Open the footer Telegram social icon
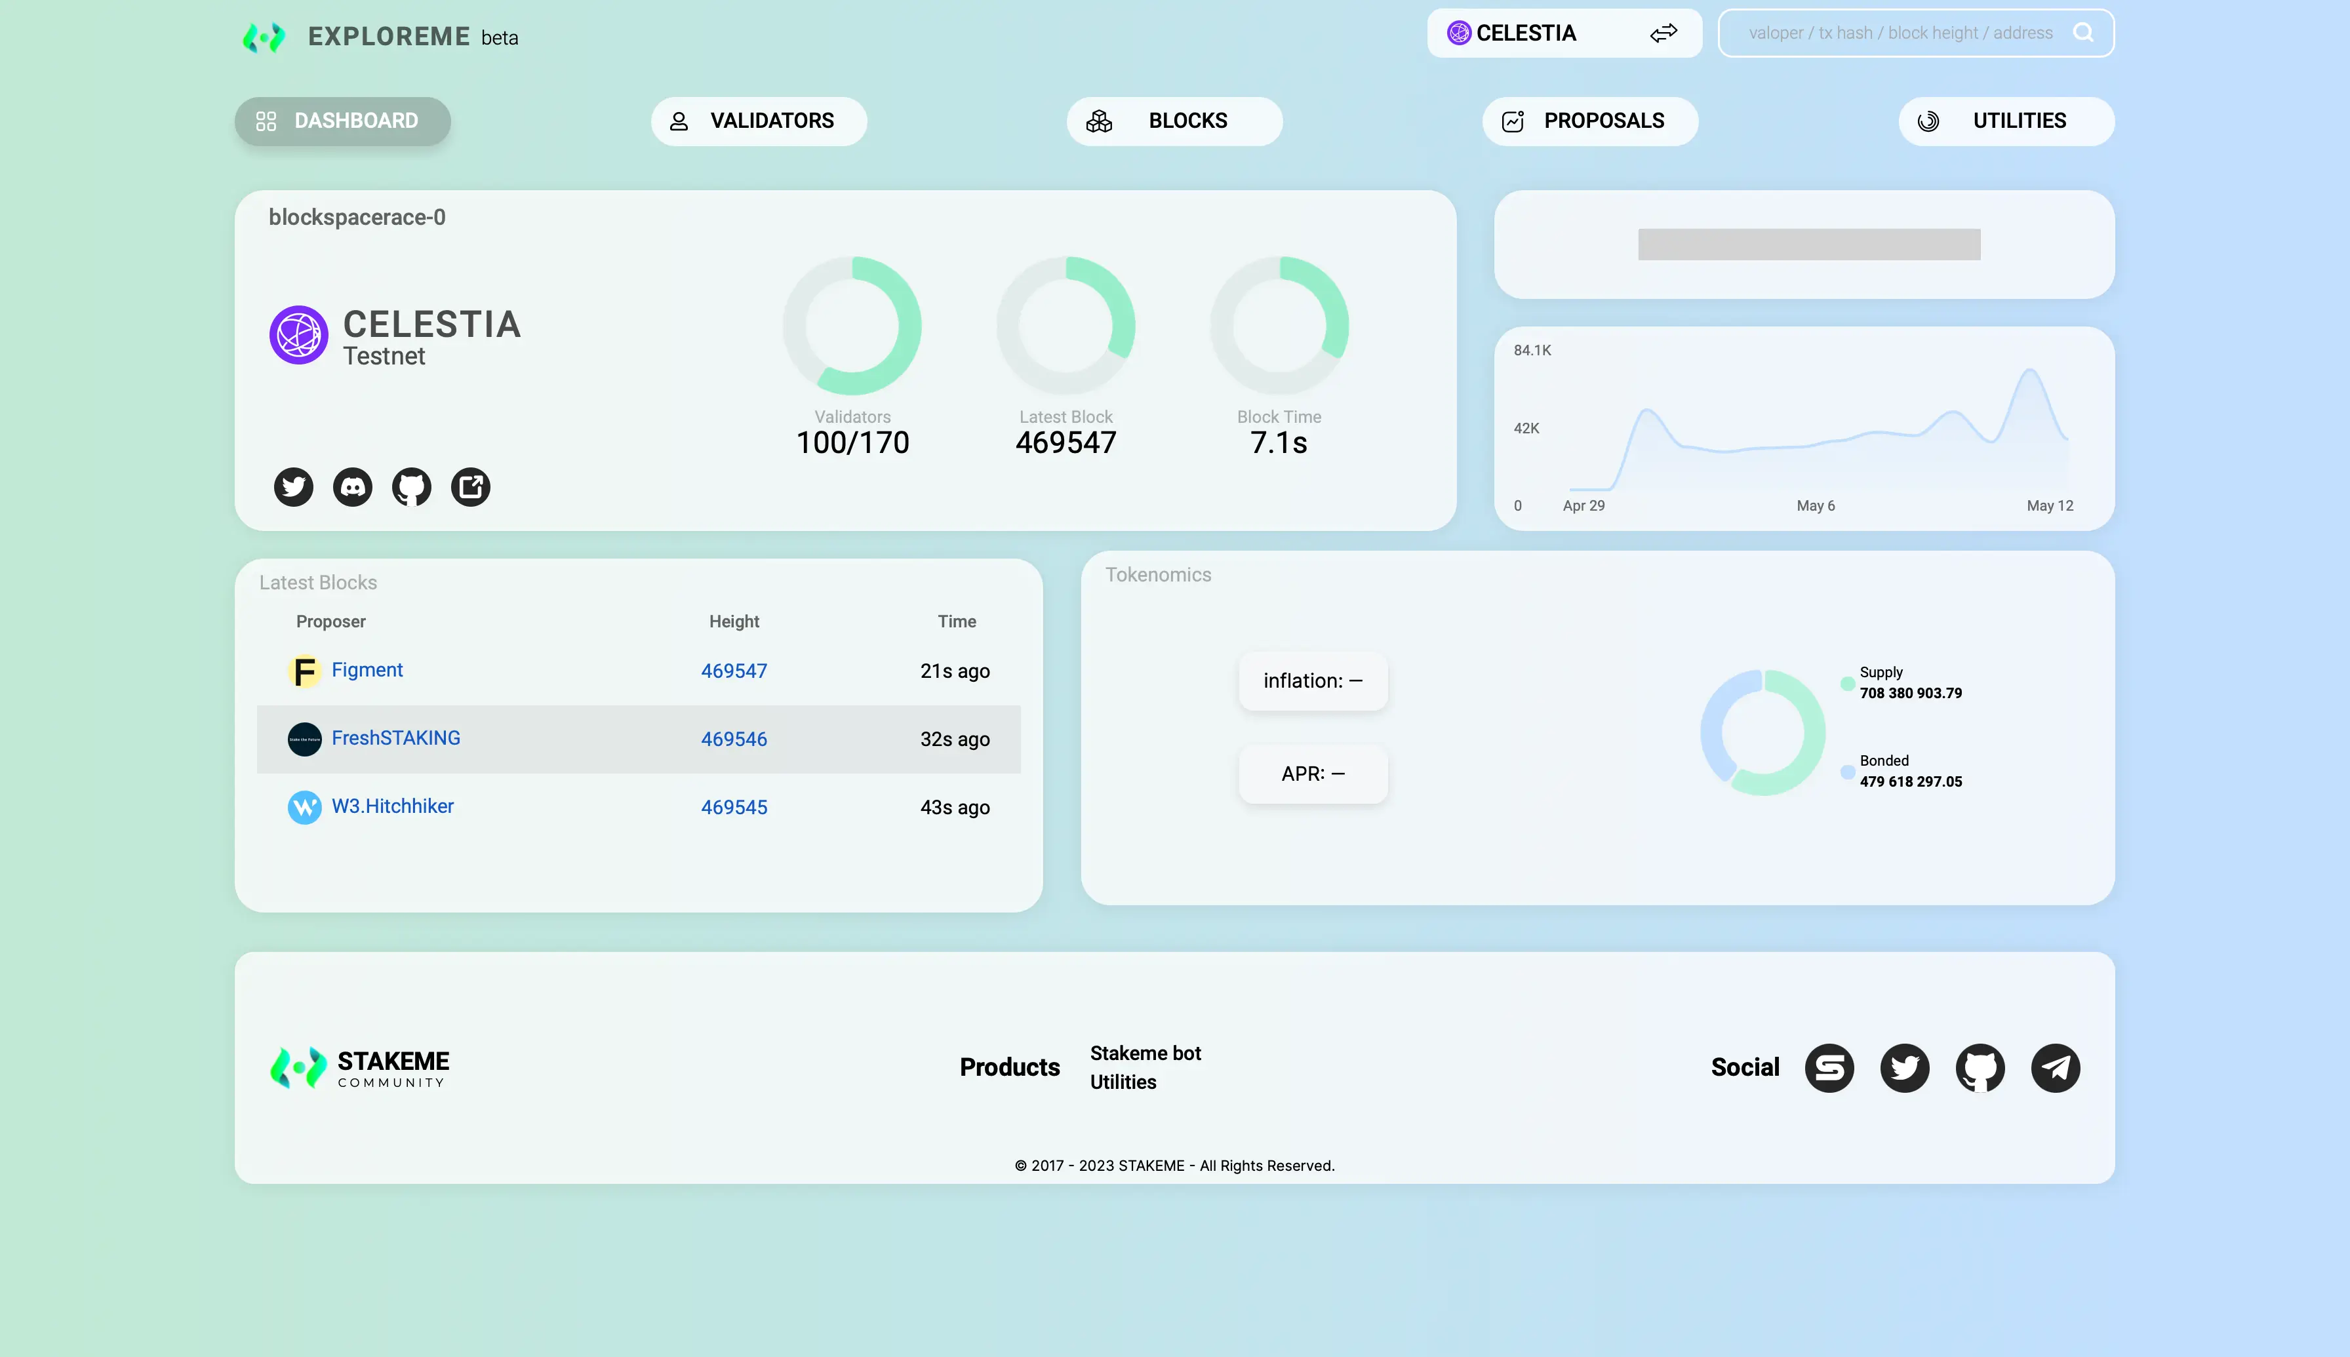The image size is (2350, 1357). tap(2056, 1068)
